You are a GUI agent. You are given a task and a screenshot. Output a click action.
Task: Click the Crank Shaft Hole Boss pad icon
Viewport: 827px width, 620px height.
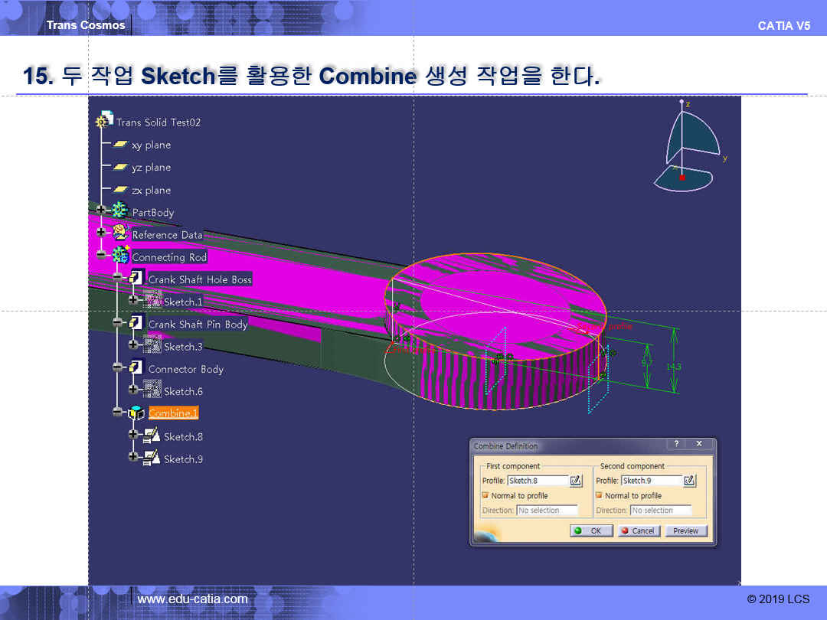[x=136, y=279]
